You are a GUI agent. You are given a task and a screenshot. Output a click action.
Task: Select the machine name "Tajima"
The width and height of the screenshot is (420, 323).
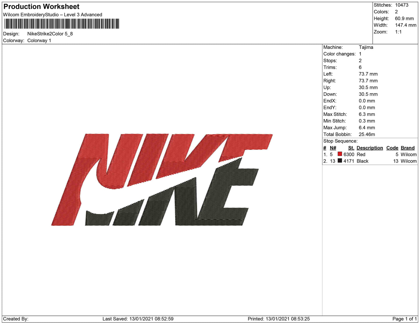(x=366, y=47)
